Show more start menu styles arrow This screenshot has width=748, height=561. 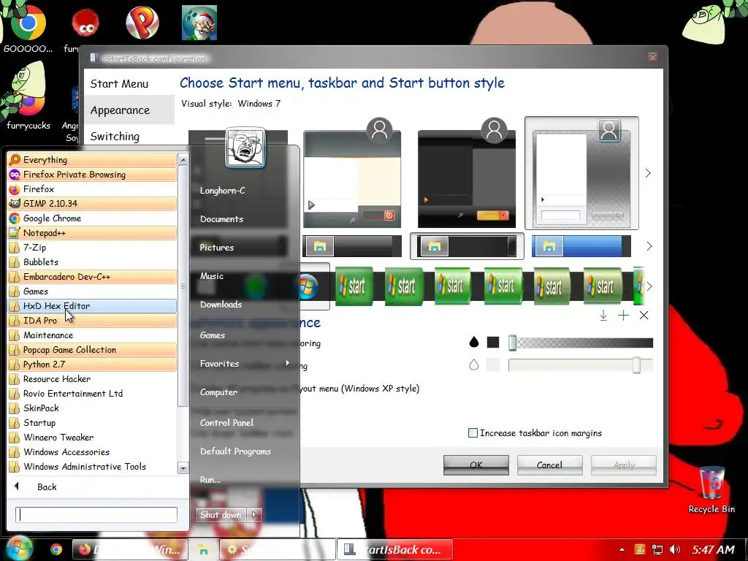(x=648, y=173)
